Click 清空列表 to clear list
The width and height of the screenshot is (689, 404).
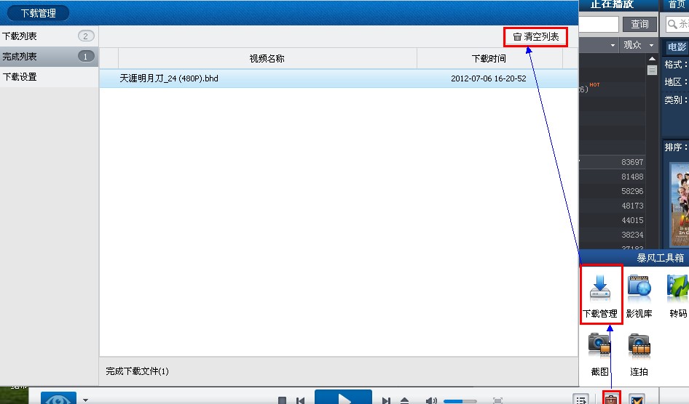click(535, 37)
